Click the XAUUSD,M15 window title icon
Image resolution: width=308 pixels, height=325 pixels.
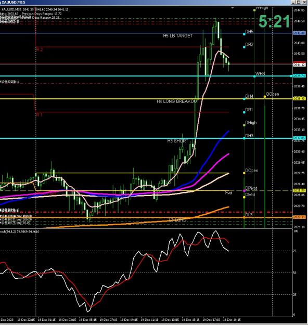click(1, 2)
